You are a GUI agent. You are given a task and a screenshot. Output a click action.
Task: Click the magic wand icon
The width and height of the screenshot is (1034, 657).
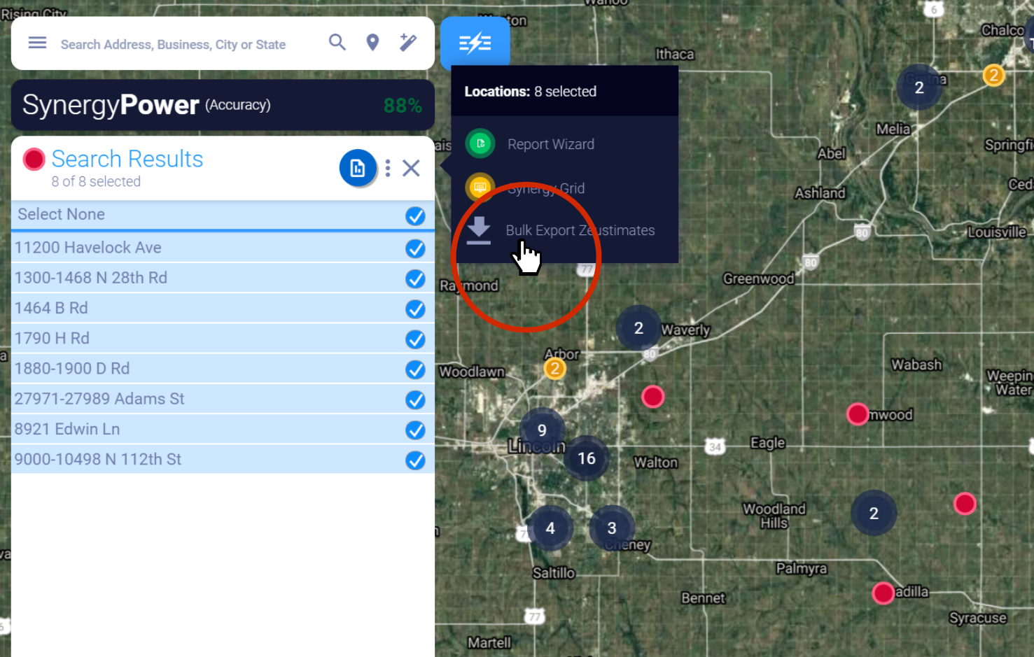(x=408, y=43)
